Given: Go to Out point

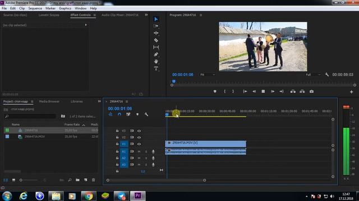Looking at the screenshot, I should (x=282, y=92).
